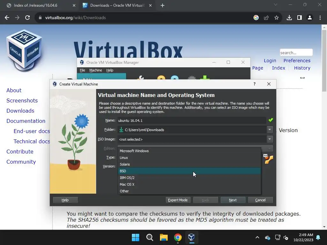The height and width of the screenshot is (245, 327).
Task: Click the Login link
Action: point(270,61)
